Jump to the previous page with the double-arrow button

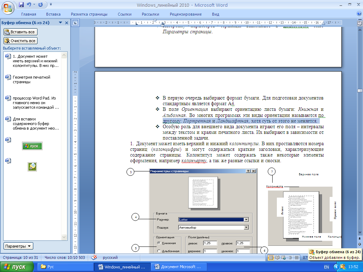[360, 238]
